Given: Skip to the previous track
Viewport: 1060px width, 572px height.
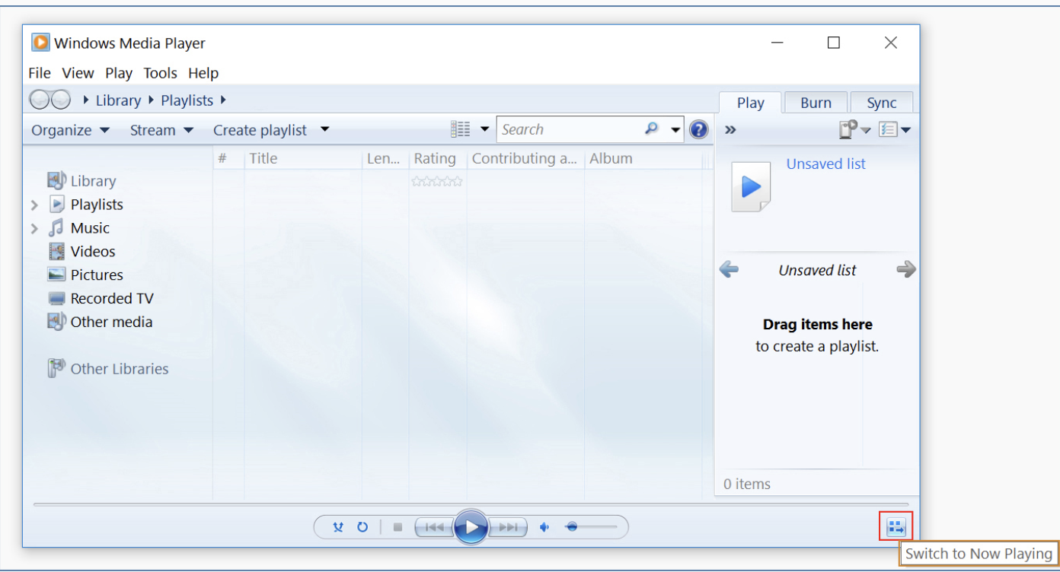Looking at the screenshot, I should 434,526.
